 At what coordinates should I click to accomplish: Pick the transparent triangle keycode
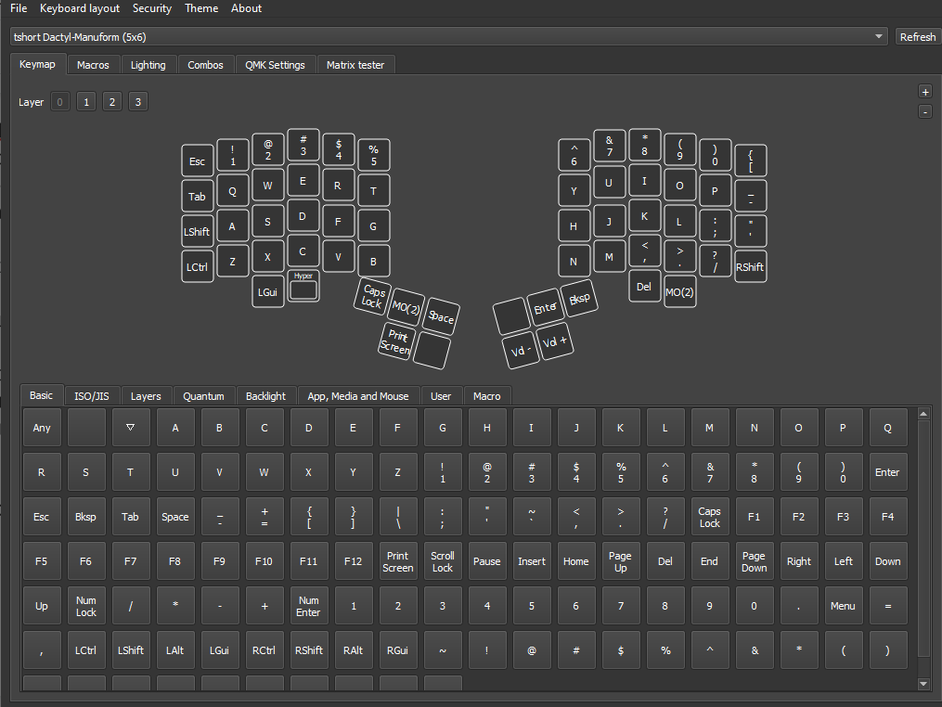point(130,428)
